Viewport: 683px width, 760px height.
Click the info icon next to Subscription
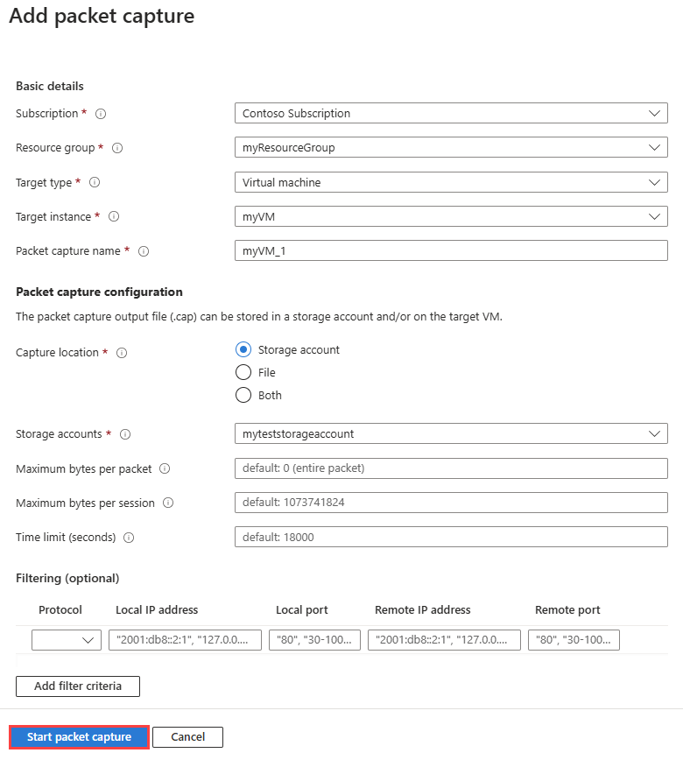click(x=101, y=114)
